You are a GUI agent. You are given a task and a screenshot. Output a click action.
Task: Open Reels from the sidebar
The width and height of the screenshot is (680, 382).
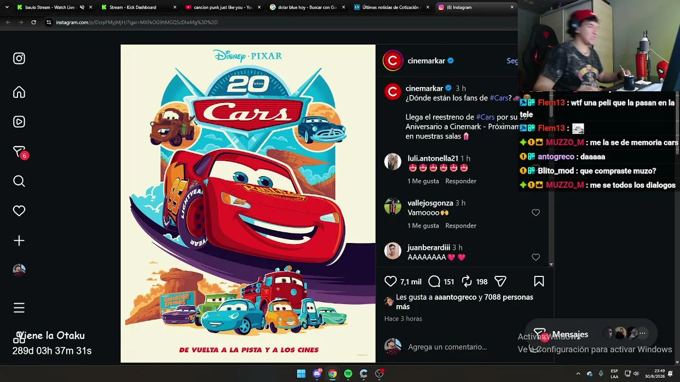[x=19, y=121]
